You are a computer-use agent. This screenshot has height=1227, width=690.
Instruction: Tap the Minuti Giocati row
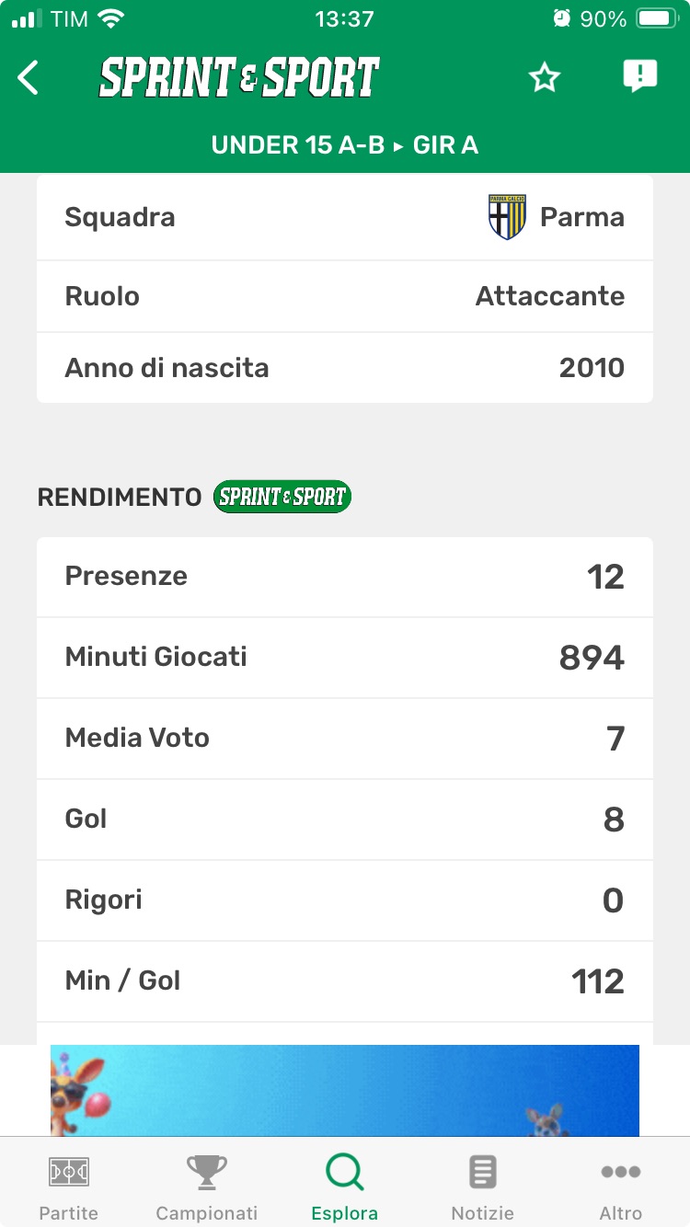[345, 658]
